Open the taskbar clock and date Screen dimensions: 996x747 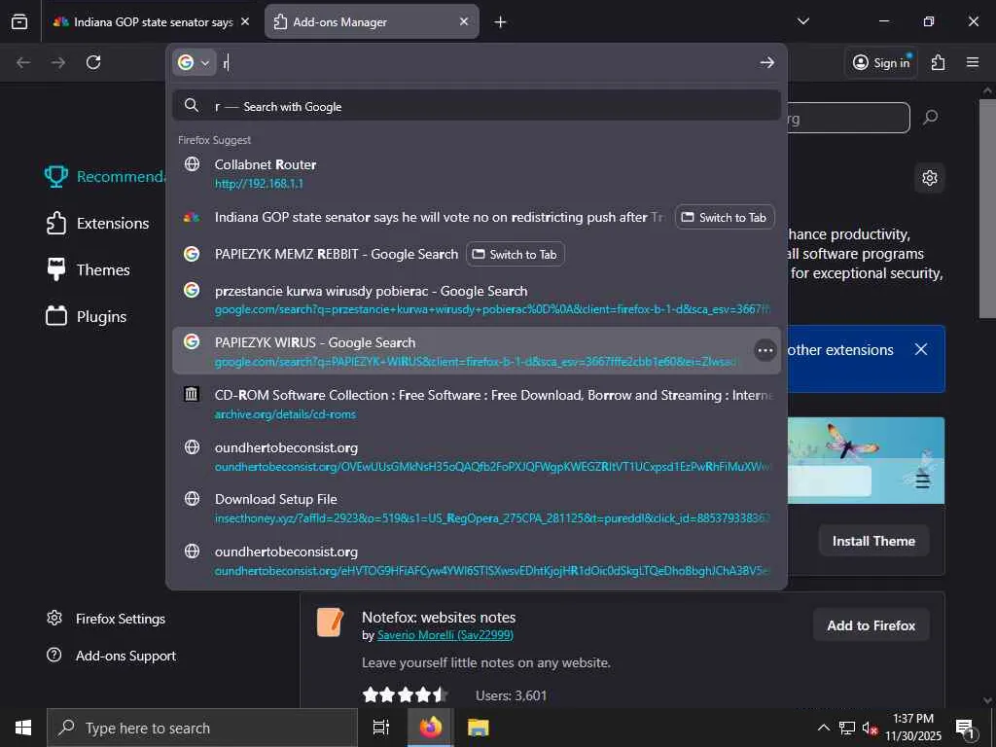913,728
